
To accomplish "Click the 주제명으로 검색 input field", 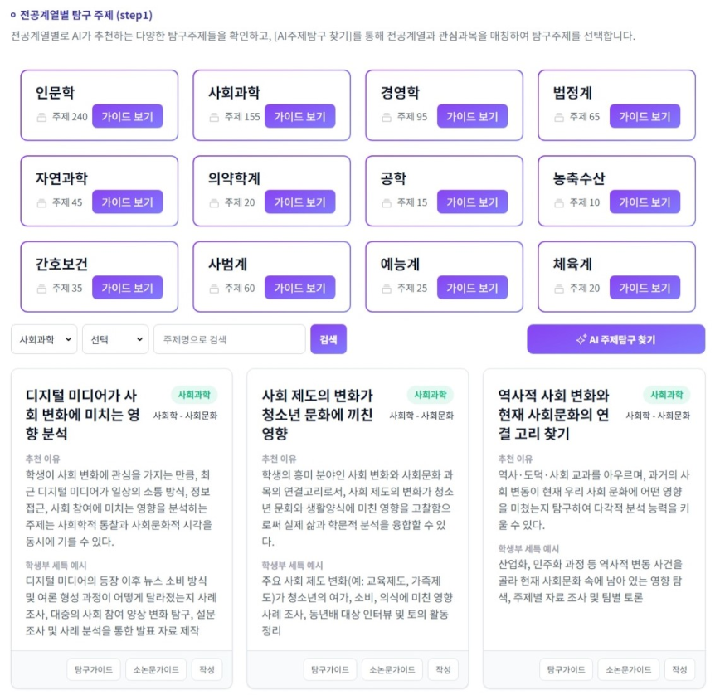I will (x=230, y=339).
